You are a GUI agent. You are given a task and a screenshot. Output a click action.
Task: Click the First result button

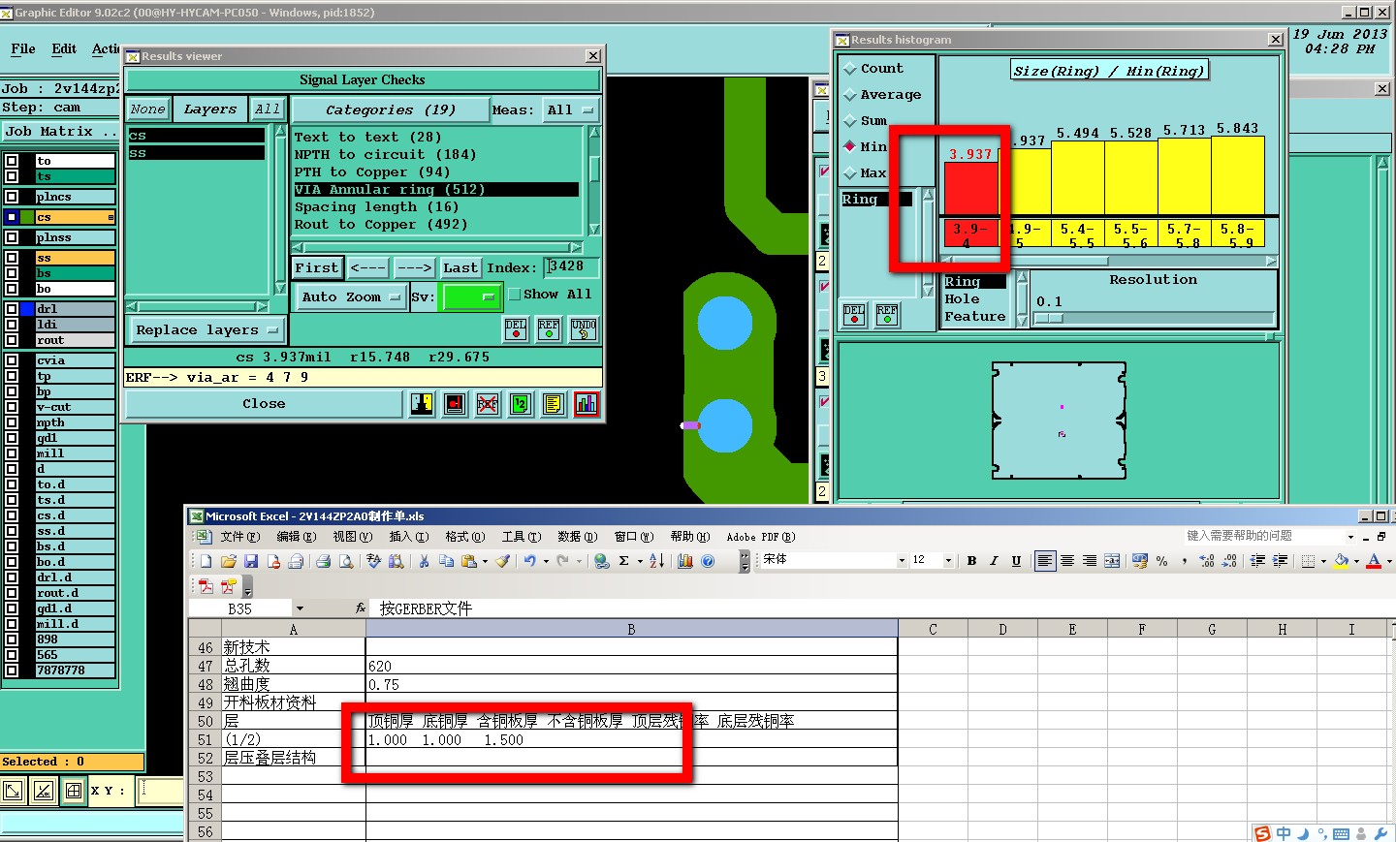click(x=317, y=268)
